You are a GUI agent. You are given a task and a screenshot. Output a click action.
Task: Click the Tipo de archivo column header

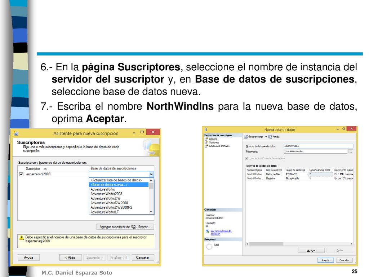tap(274, 170)
